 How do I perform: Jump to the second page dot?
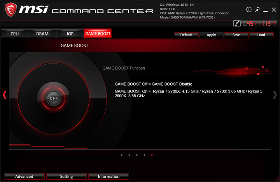[129, 155]
